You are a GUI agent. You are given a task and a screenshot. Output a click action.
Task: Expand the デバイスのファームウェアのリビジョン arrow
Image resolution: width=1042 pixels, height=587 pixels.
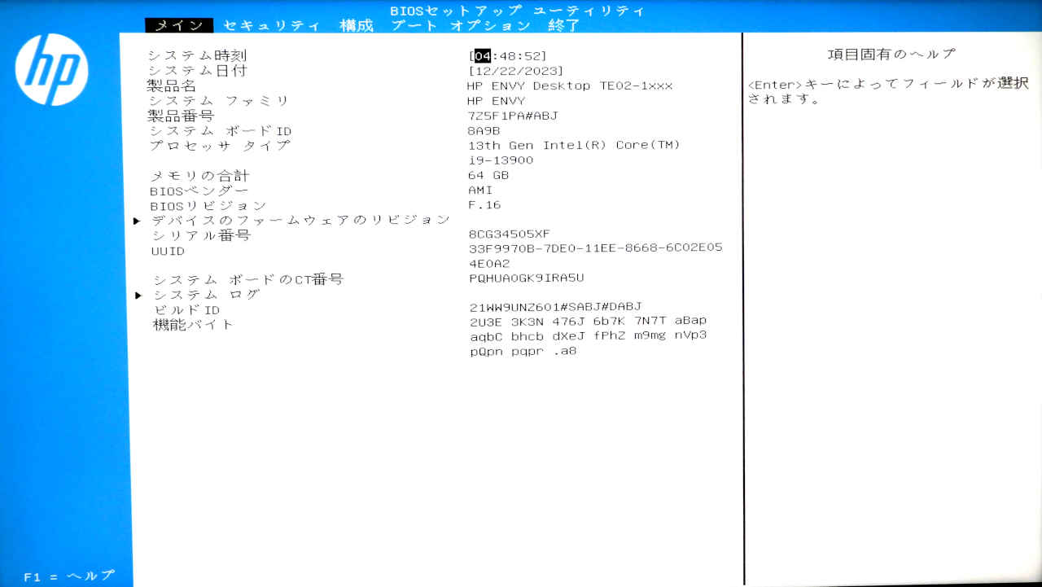tap(138, 221)
